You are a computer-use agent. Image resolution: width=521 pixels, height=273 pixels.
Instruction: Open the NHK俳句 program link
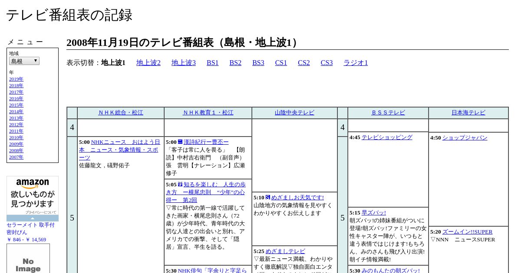[x=212, y=271]
